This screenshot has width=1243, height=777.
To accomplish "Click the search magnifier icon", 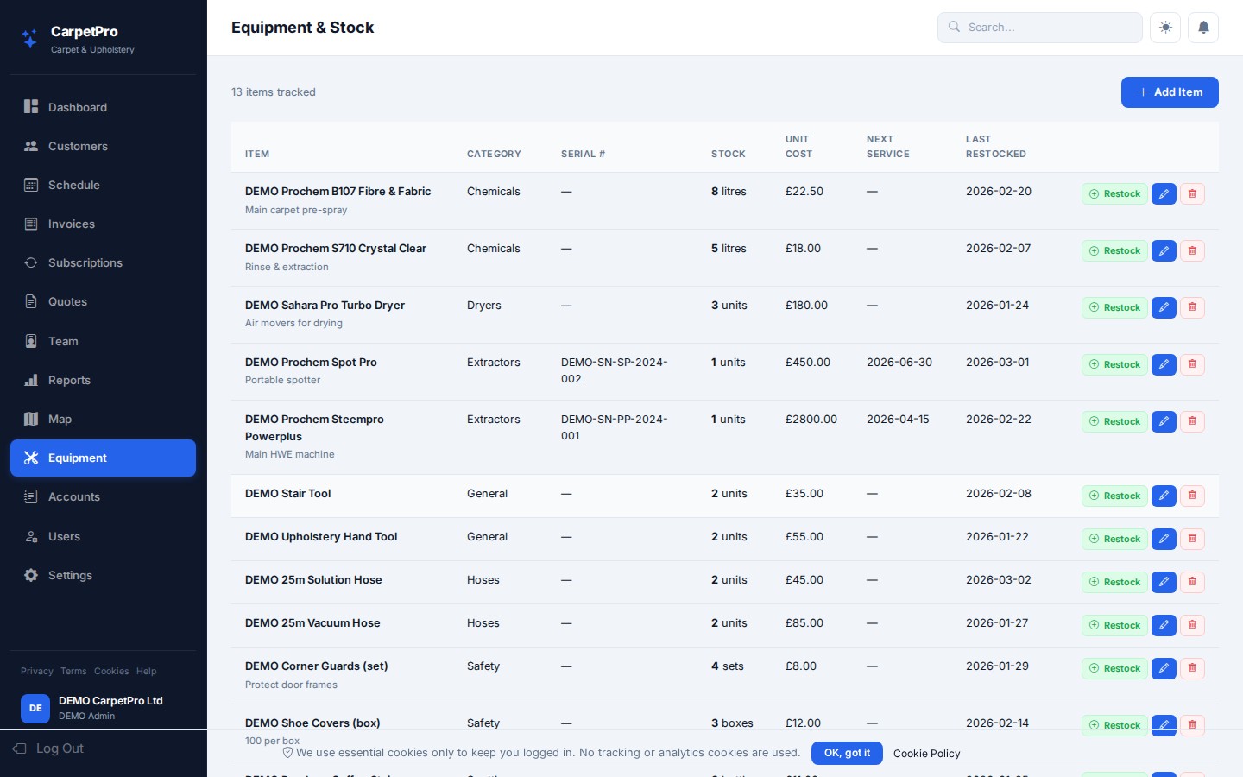I will point(954,27).
